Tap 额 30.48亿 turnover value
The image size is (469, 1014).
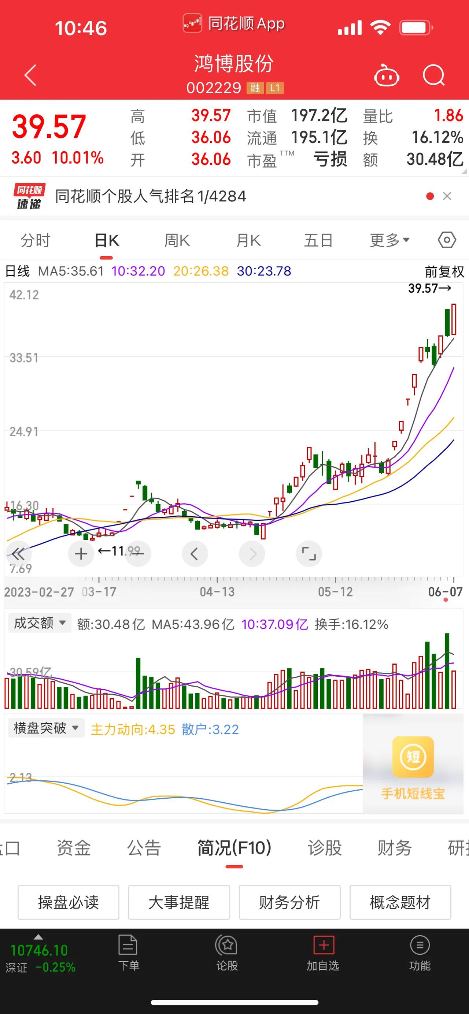[435, 159]
